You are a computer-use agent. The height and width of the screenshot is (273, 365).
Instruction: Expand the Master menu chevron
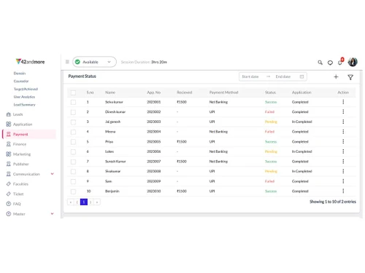(52, 213)
